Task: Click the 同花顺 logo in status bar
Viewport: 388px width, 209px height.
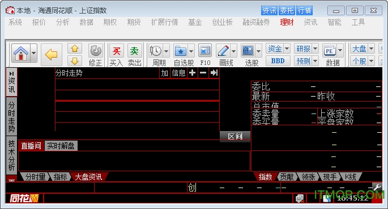Action: (x=24, y=198)
